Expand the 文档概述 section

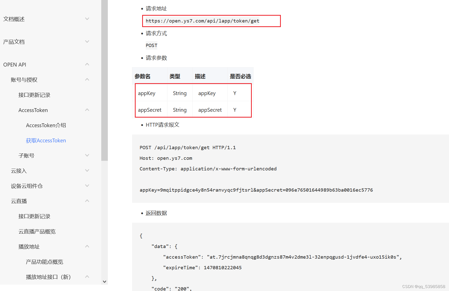coord(87,19)
